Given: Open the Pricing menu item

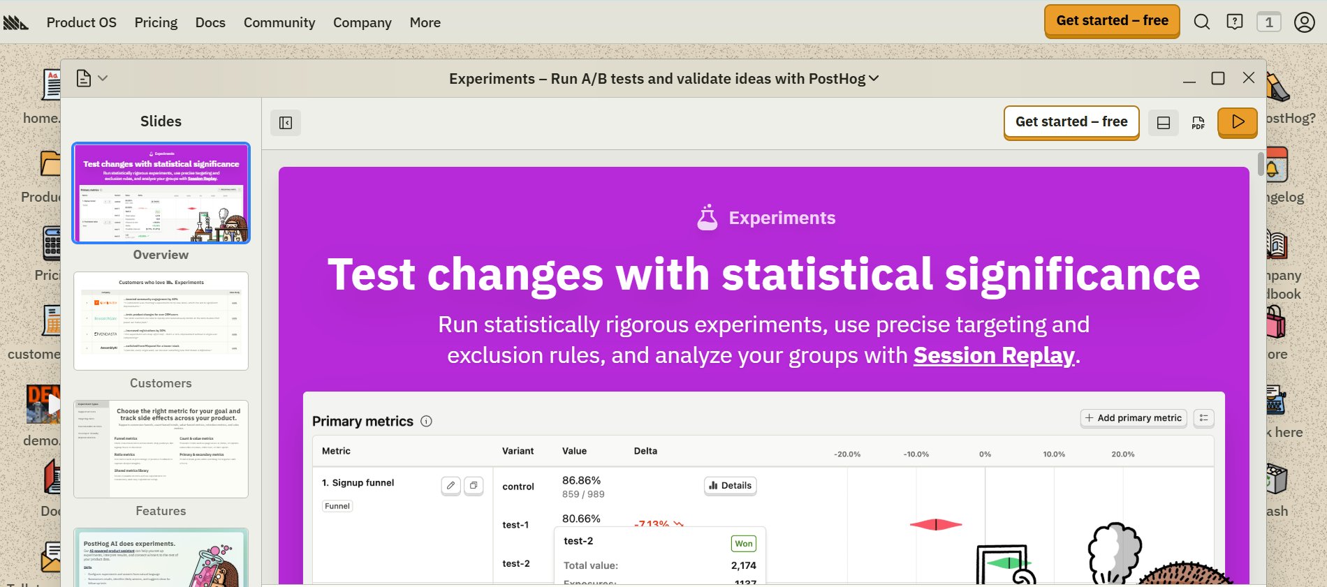Looking at the screenshot, I should point(156,22).
